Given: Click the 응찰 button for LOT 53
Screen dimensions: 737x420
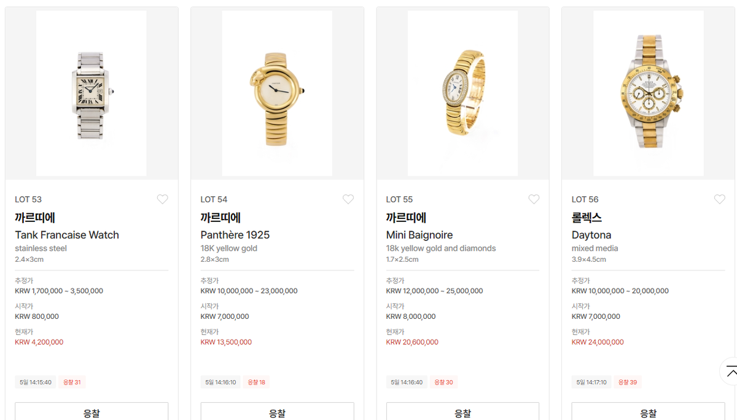Looking at the screenshot, I should (92, 411).
